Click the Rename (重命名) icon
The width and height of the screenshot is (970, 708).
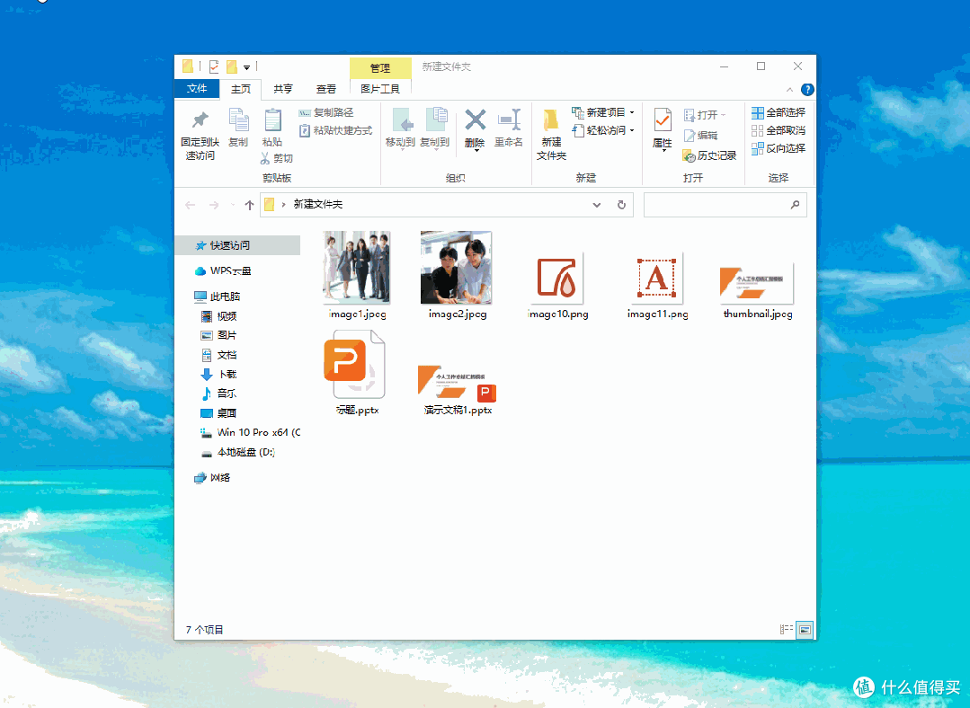[509, 120]
